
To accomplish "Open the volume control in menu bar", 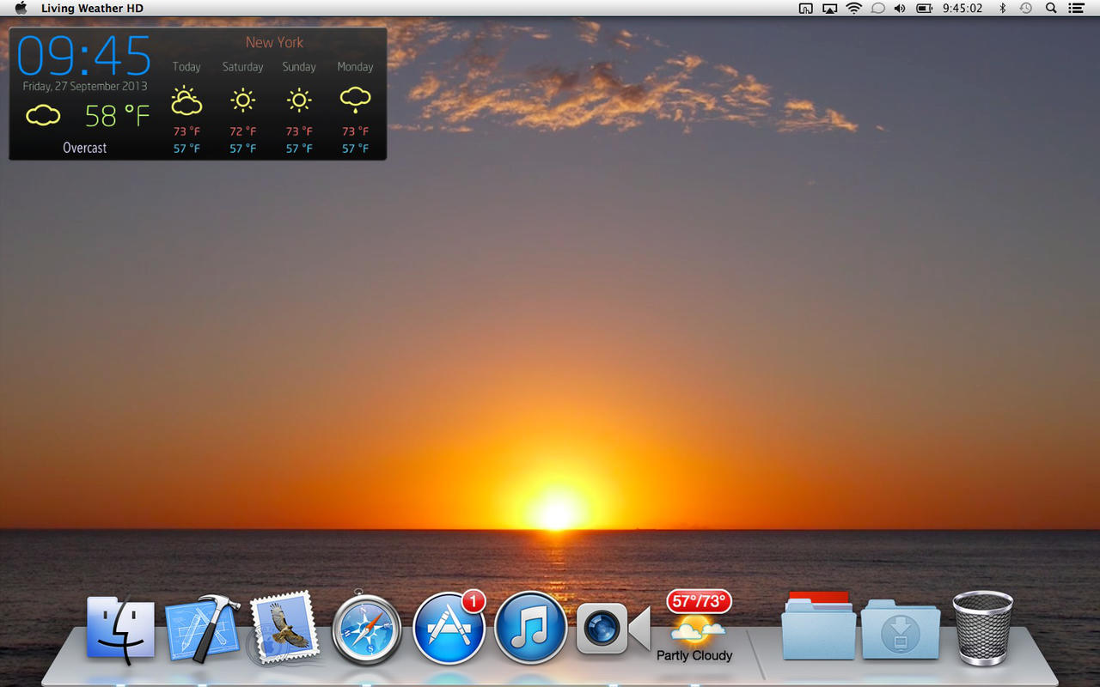I will click(900, 9).
